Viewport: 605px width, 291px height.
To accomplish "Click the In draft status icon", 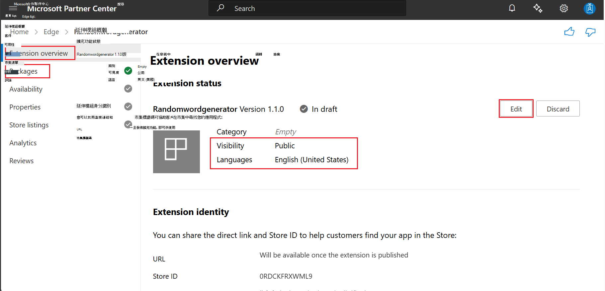I will pyautogui.click(x=304, y=109).
